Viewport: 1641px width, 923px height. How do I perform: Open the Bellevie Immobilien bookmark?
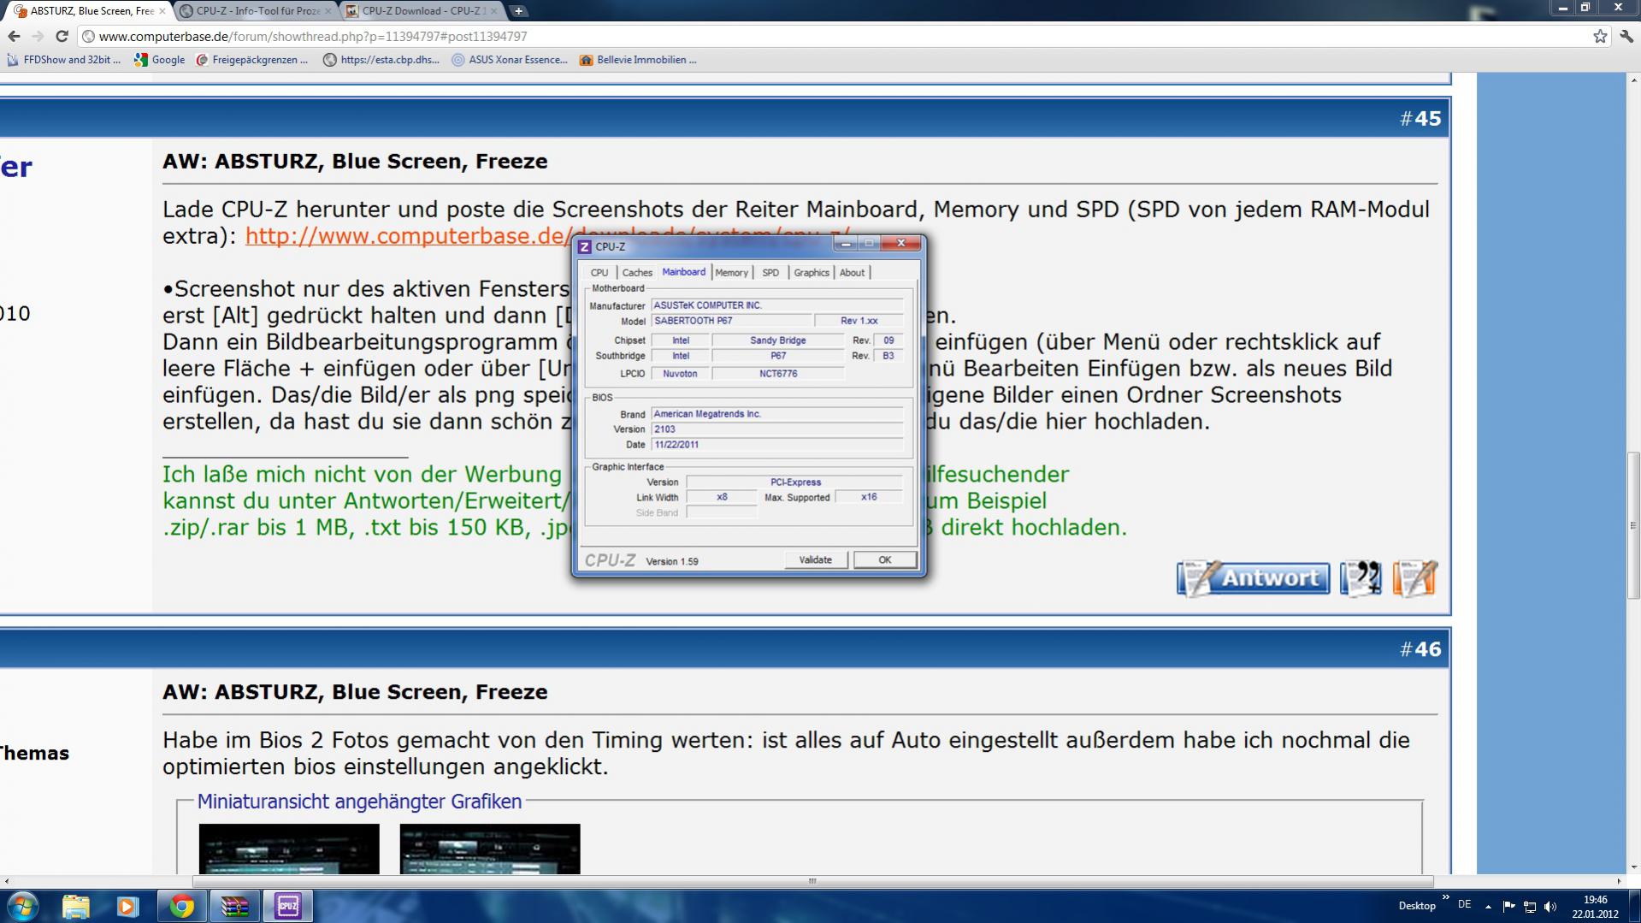click(638, 60)
